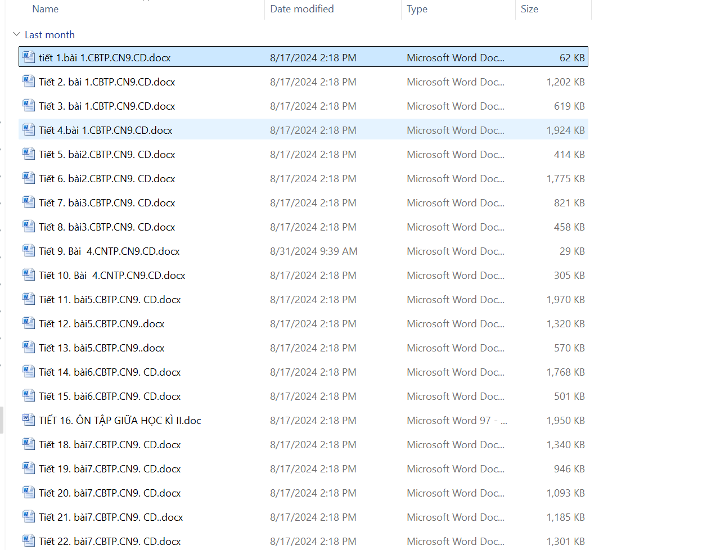Select file name tiết 1.bài 1.CBTP.CN9.CD.docx

click(x=105, y=58)
